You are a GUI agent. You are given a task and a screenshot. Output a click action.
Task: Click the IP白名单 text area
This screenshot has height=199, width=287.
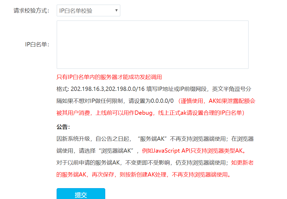tap(153, 45)
